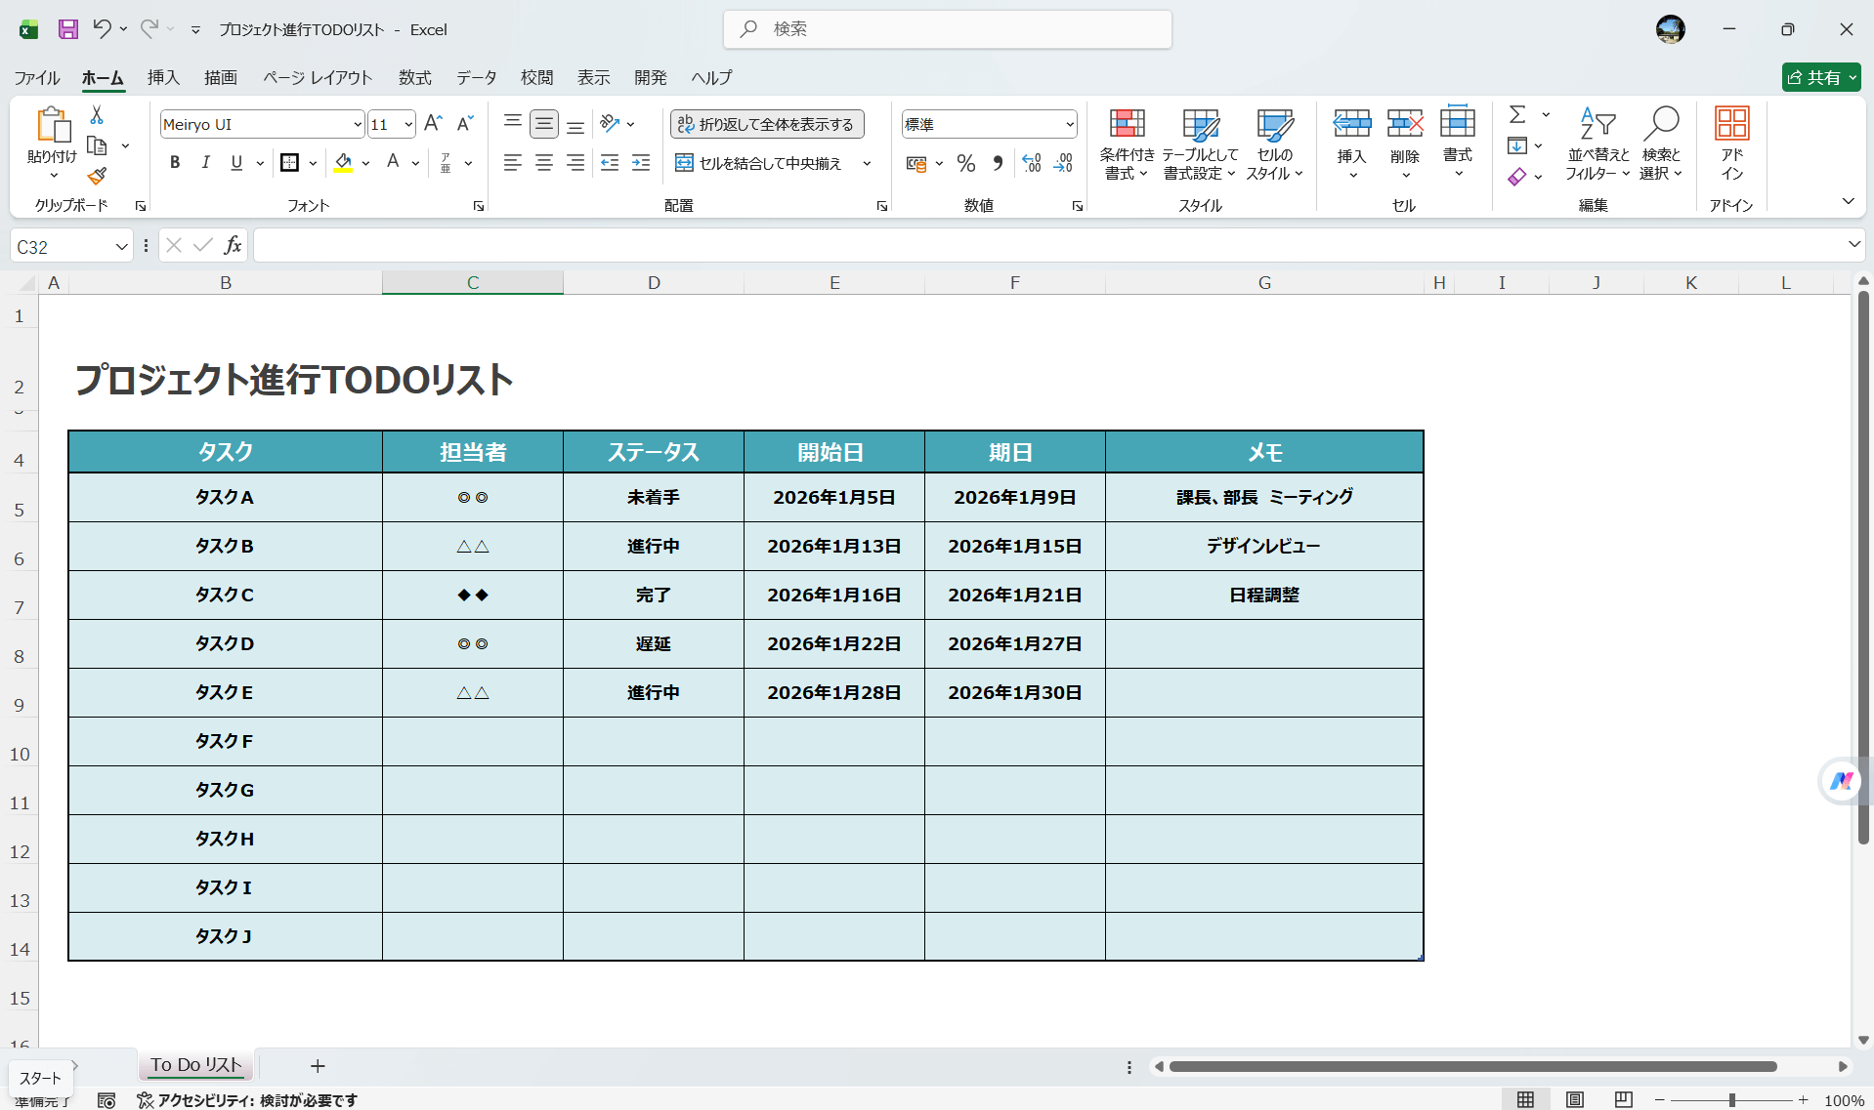Switch to the データ ribbon tab

coord(476,77)
